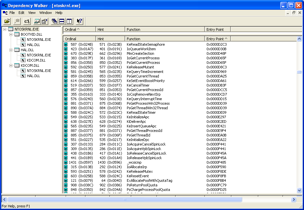Open the View menu

tap(32, 13)
